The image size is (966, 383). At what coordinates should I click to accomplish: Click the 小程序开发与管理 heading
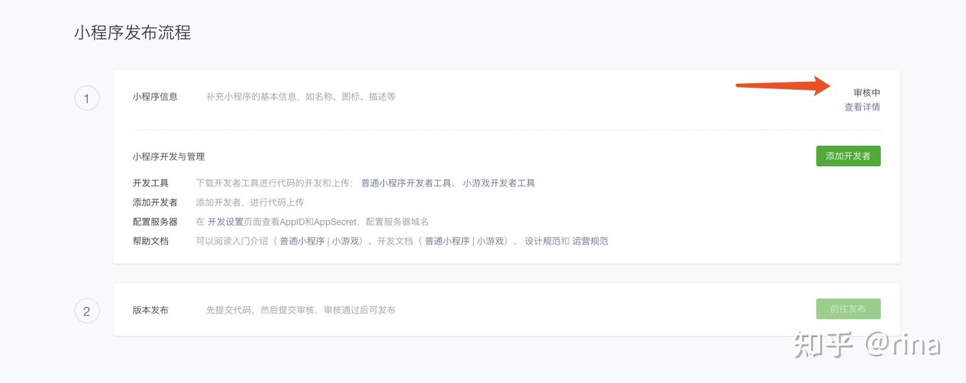coord(168,157)
